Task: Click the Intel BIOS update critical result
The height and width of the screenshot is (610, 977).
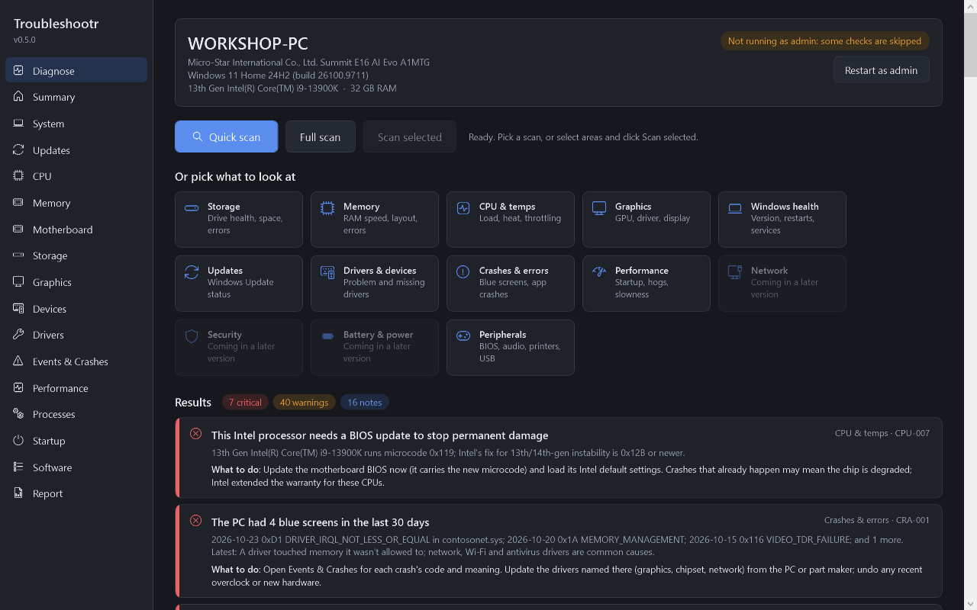Action: point(558,457)
